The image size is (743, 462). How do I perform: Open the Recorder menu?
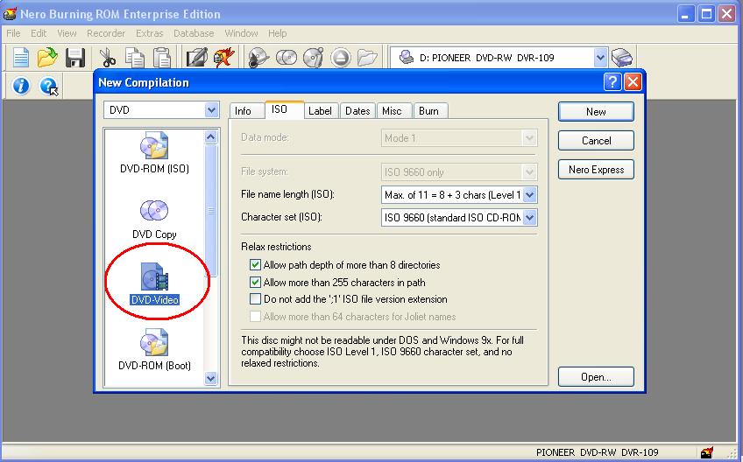point(106,33)
